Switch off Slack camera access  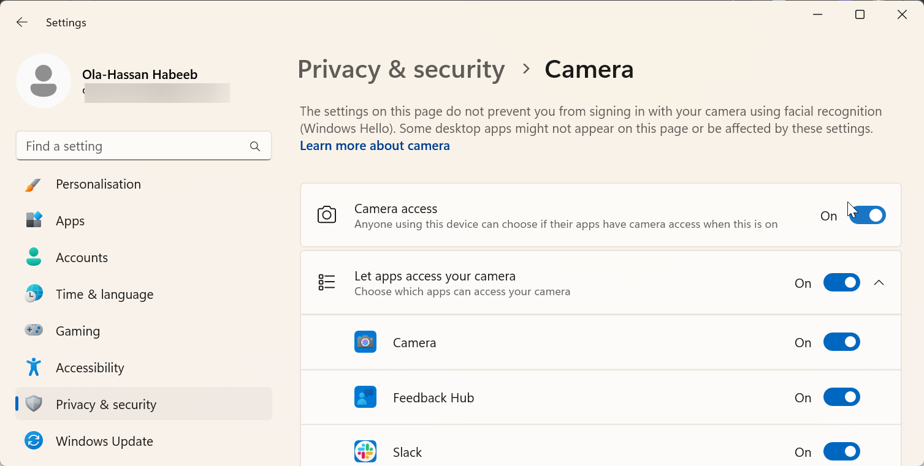click(x=841, y=452)
